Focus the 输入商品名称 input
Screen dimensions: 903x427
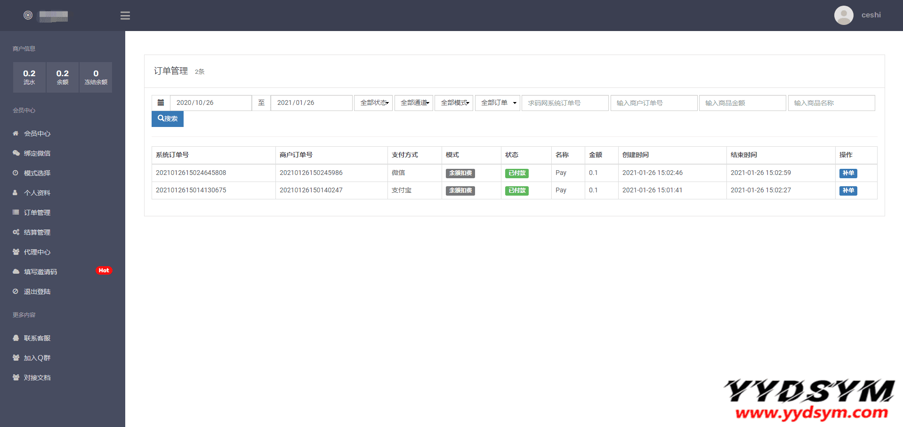[831, 103]
